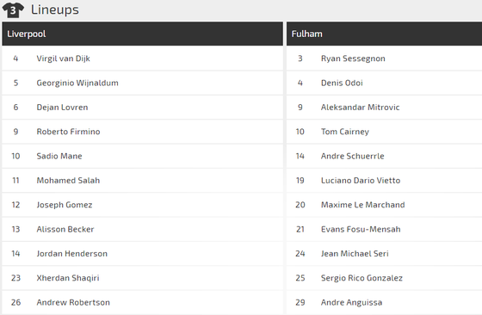
Task: Click Luciano Dario Vietto's name
Action: pyautogui.click(x=361, y=181)
